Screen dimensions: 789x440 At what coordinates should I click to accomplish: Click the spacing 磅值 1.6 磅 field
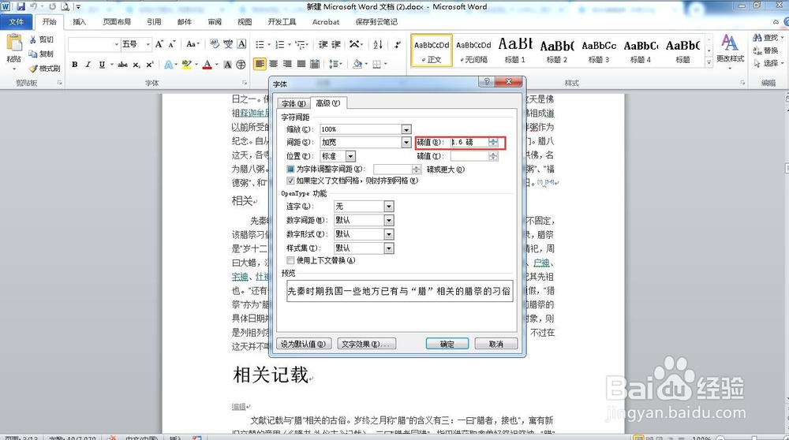pyautogui.click(x=469, y=142)
